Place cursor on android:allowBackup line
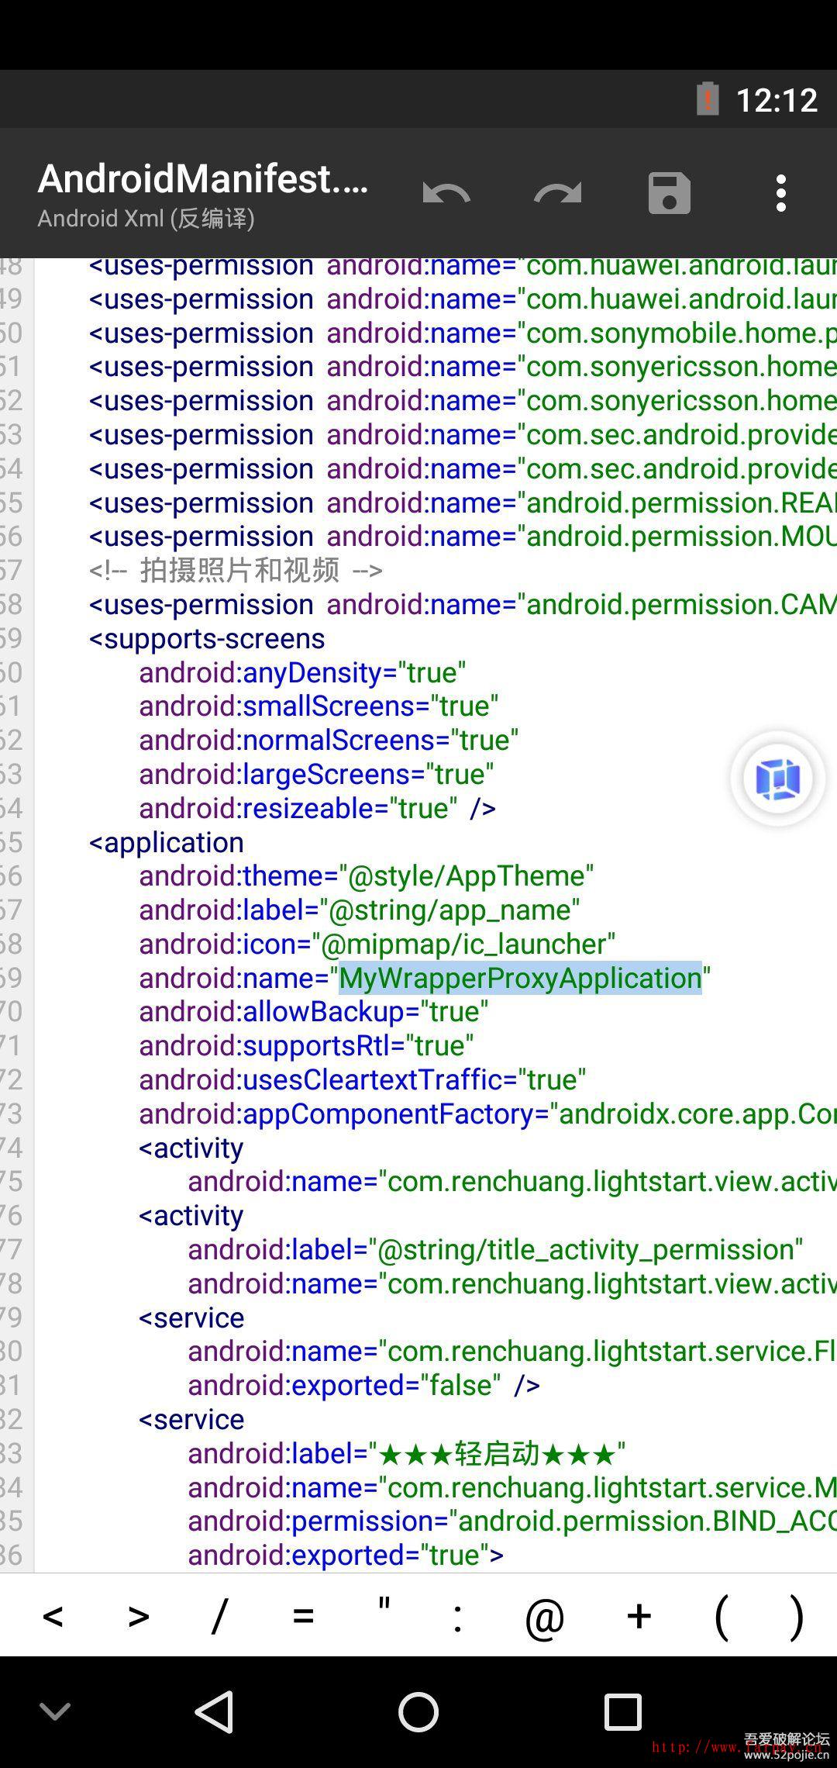The height and width of the screenshot is (1768, 837). [314, 1012]
